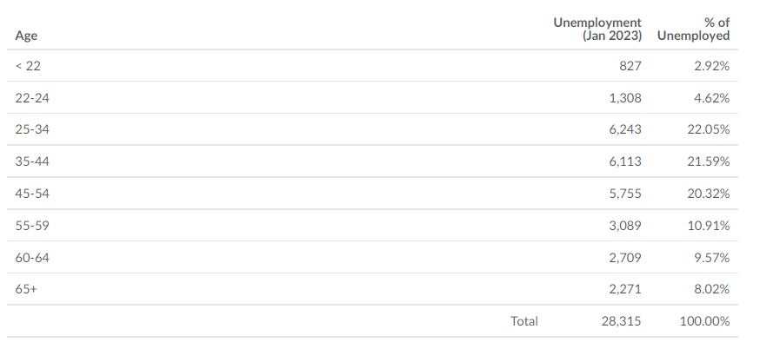Select the 25-34 age row label
This screenshot has width=760, height=362.
point(32,129)
